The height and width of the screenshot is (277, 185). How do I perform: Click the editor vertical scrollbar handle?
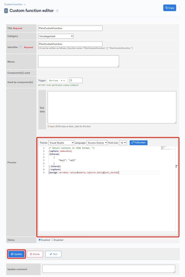177,166
